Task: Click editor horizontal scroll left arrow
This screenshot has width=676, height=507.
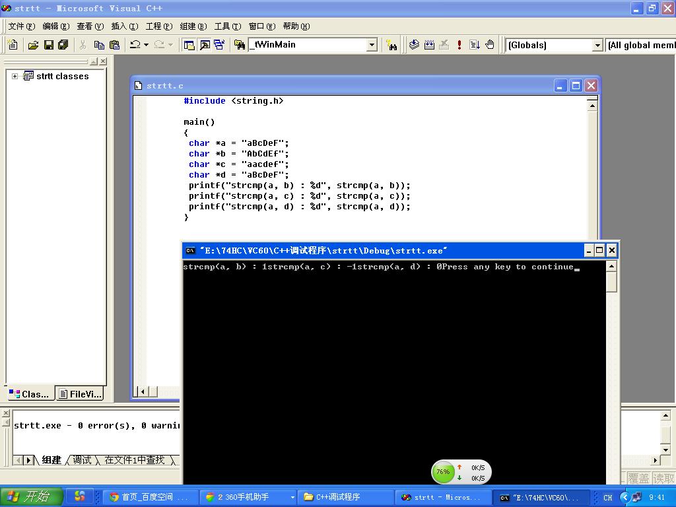Action: [143, 391]
